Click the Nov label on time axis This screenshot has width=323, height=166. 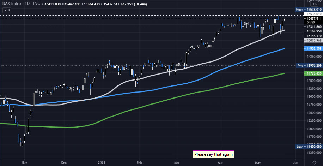tap(24, 164)
